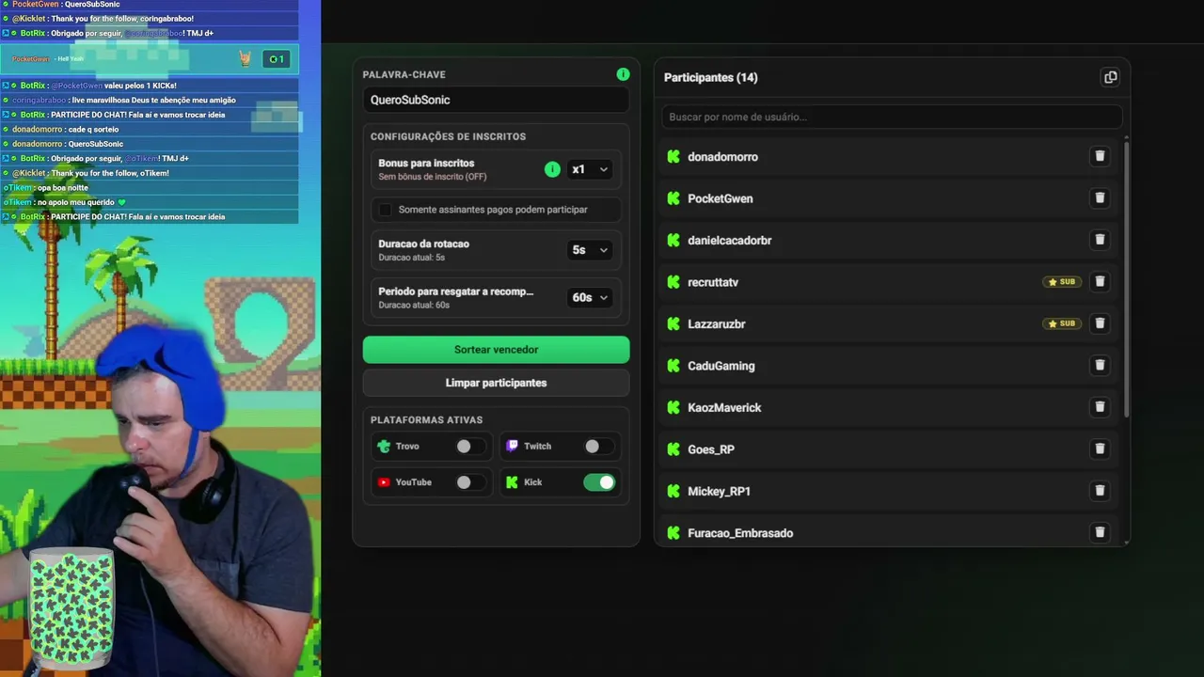Select participant name Mickey_RP1

pos(719,492)
